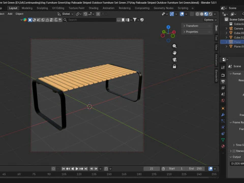Open the View Layer properties icon

tap(223, 88)
